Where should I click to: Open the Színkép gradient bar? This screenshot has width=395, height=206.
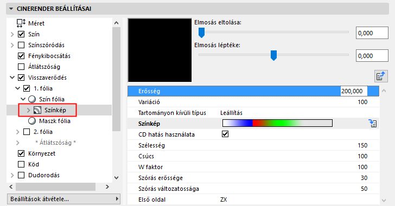click(277, 123)
